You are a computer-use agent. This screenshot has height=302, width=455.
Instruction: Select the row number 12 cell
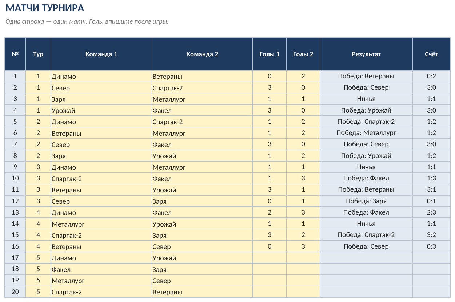pyautogui.click(x=15, y=201)
